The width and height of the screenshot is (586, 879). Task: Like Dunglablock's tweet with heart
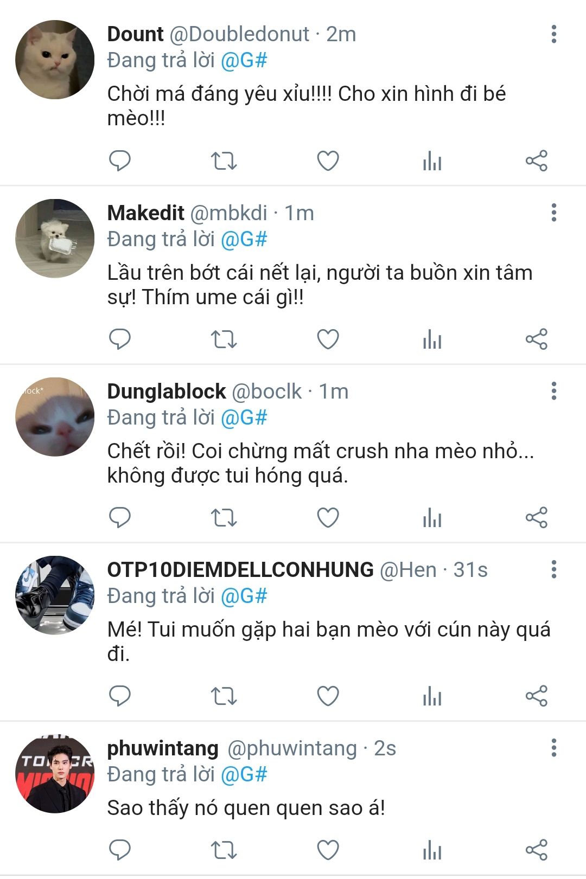pos(328,518)
